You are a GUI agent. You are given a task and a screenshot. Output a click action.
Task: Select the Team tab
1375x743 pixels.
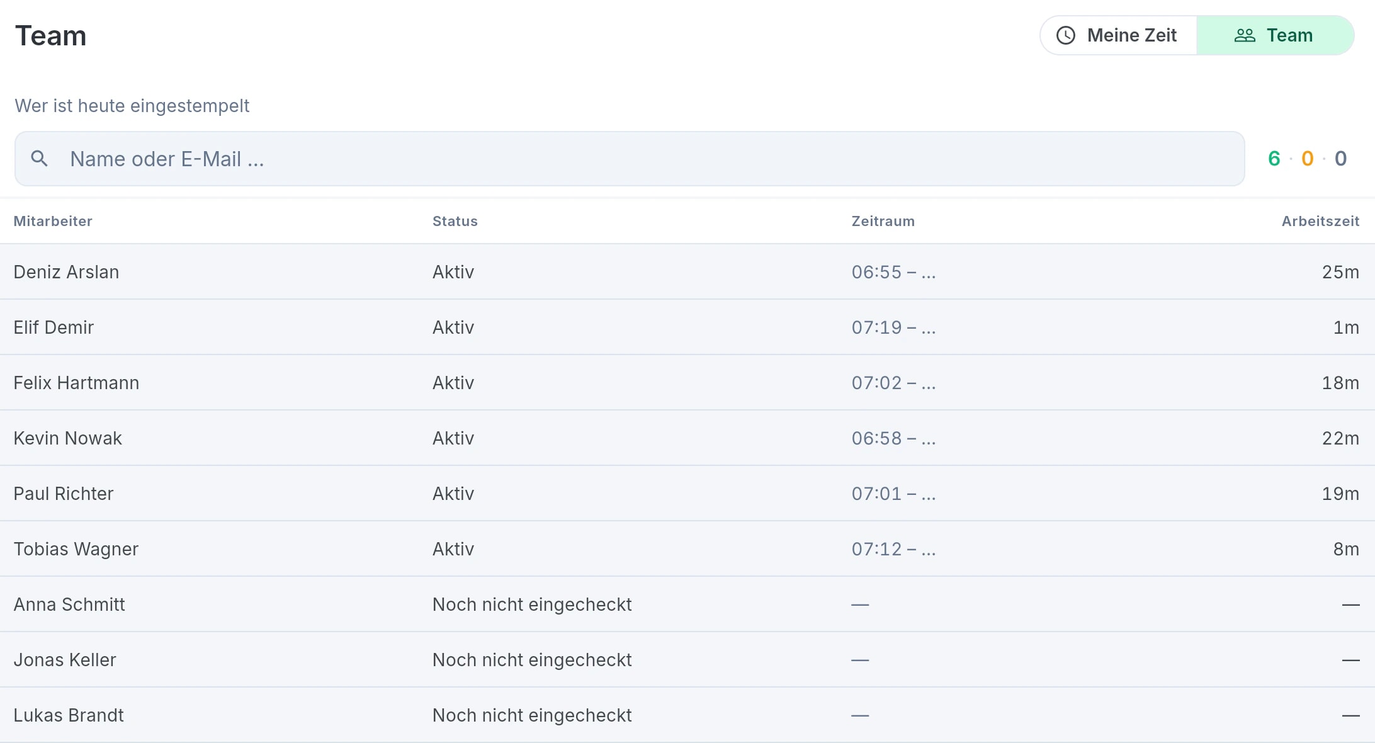(1275, 35)
